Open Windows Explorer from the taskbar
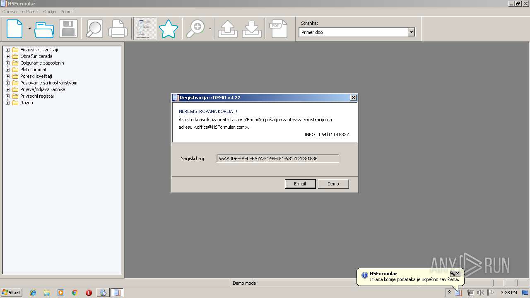 coord(47,293)
